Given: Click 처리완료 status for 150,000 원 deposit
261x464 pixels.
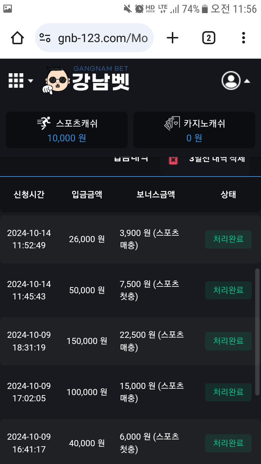Looking at the screenshot, I should 228,341.
